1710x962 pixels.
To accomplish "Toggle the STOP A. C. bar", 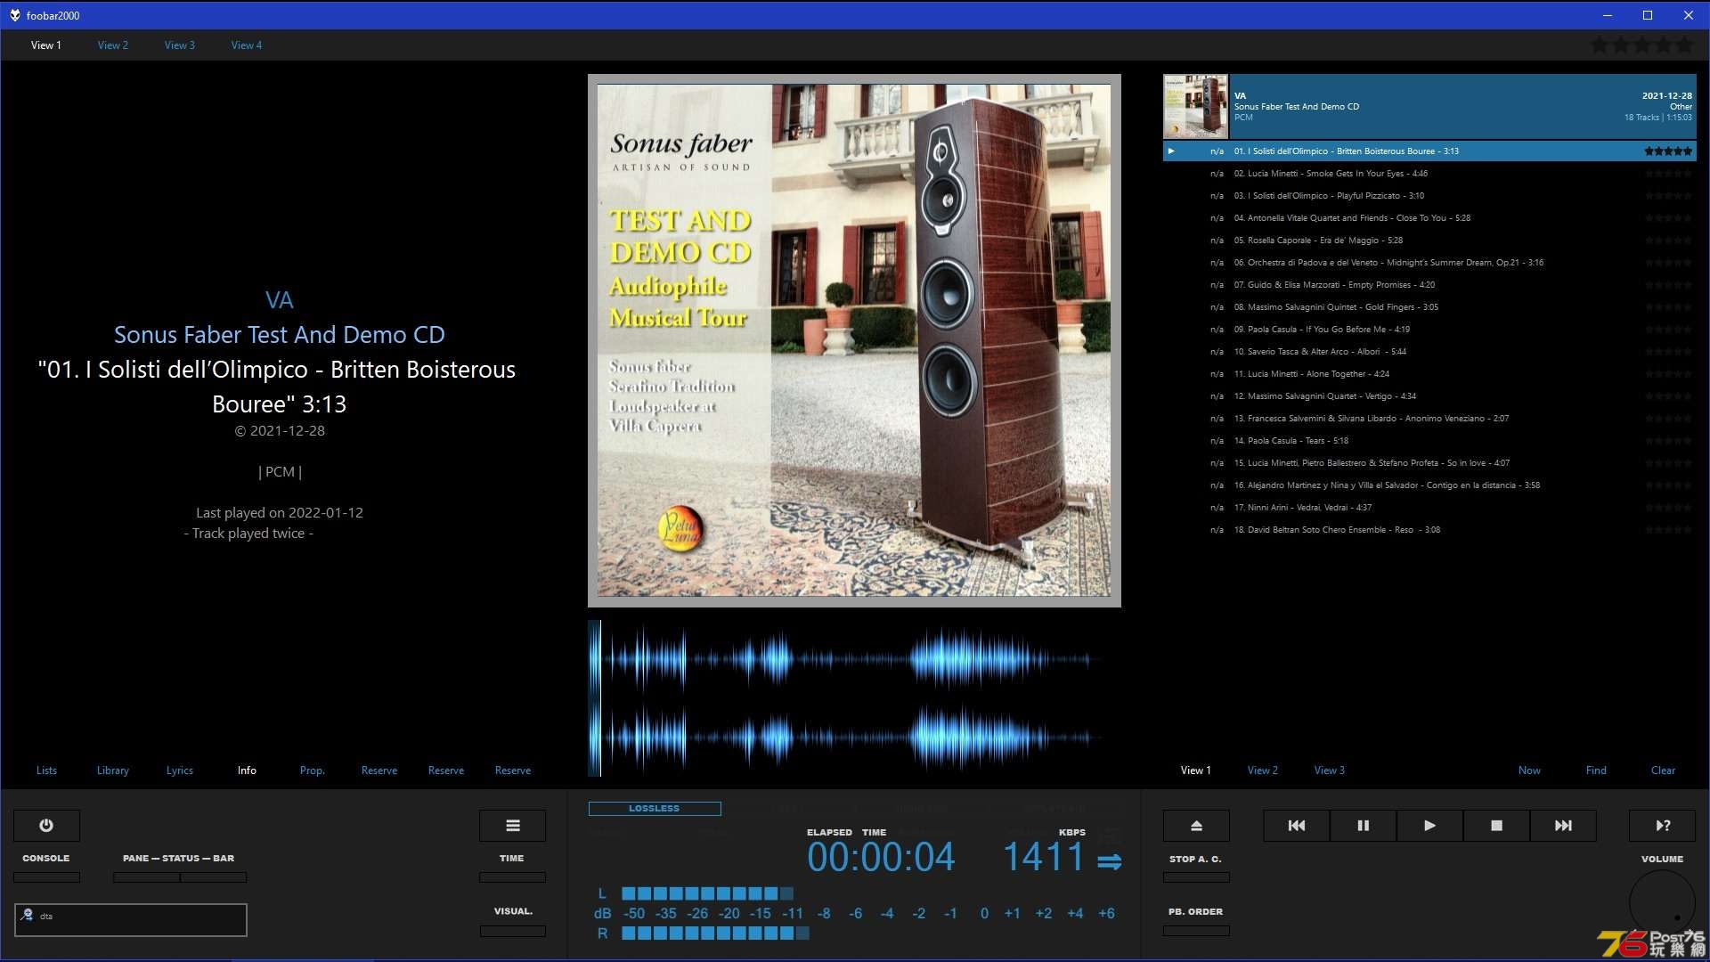I will click(1196, 877).
